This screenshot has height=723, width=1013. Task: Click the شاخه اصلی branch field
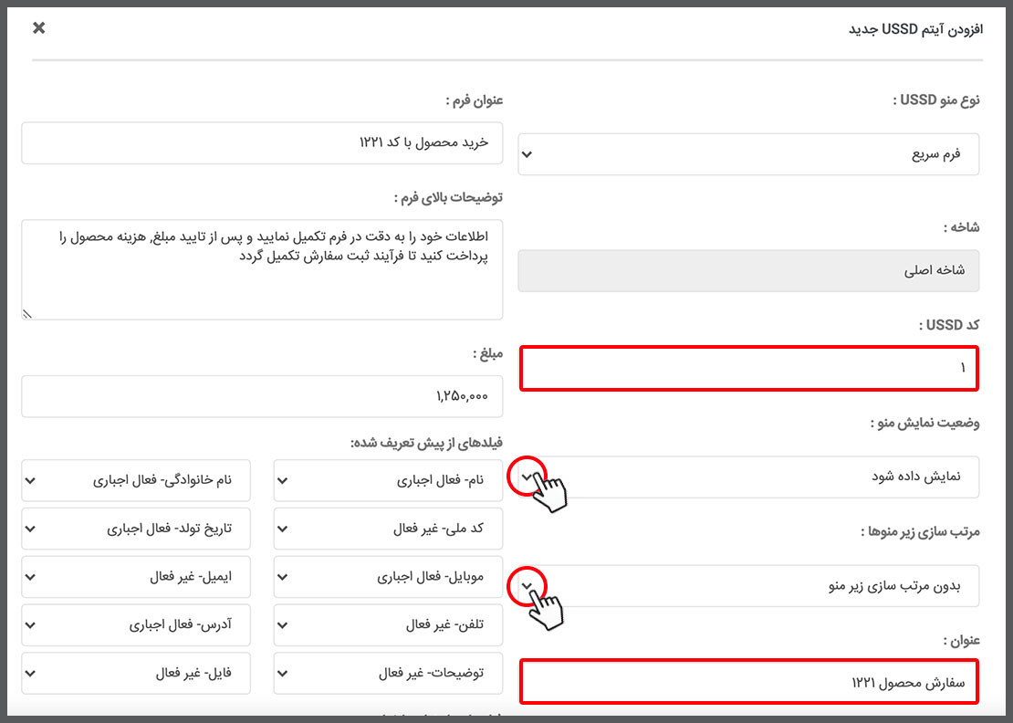pos(748,271)
